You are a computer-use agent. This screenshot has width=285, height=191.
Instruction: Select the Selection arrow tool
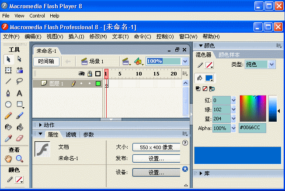click(8, 59)
